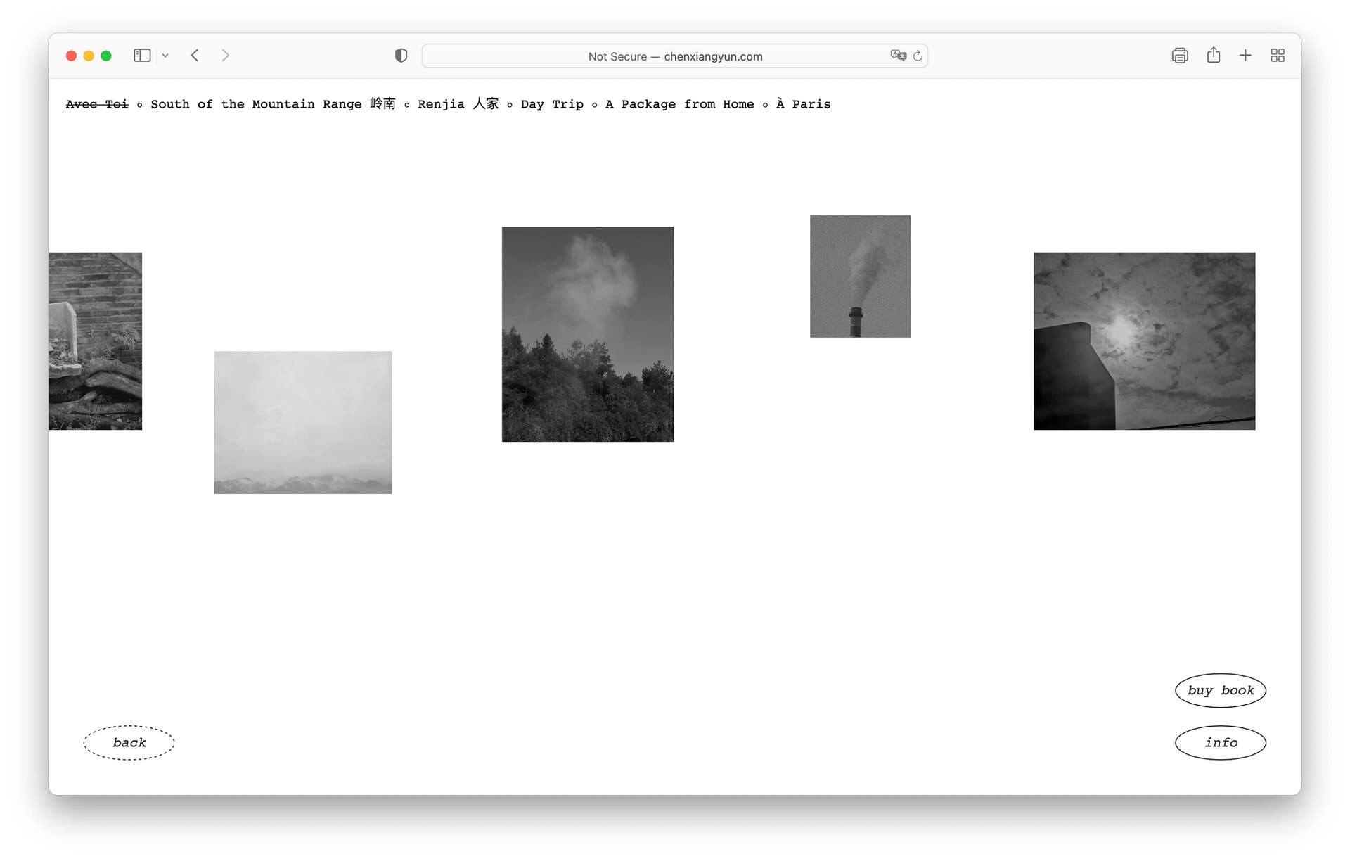Show the tab overview grid
The image size is (1350, 859).
click(1278, 56)
